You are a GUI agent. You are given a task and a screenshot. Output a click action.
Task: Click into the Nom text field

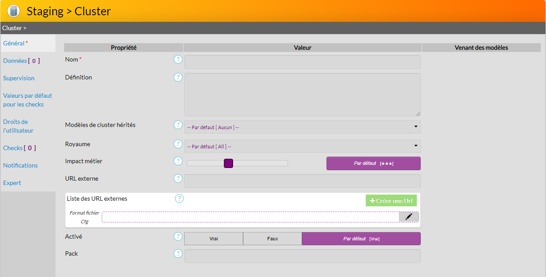[x=302, y=62]
